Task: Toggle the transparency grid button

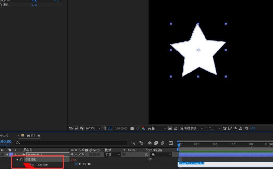Action: point(175,128)
